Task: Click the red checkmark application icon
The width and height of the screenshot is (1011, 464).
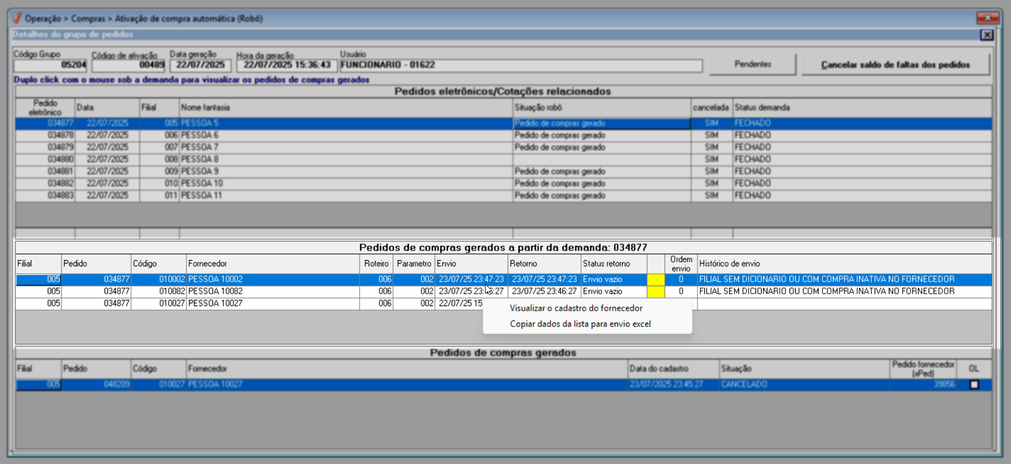Action: coord(17,18)
